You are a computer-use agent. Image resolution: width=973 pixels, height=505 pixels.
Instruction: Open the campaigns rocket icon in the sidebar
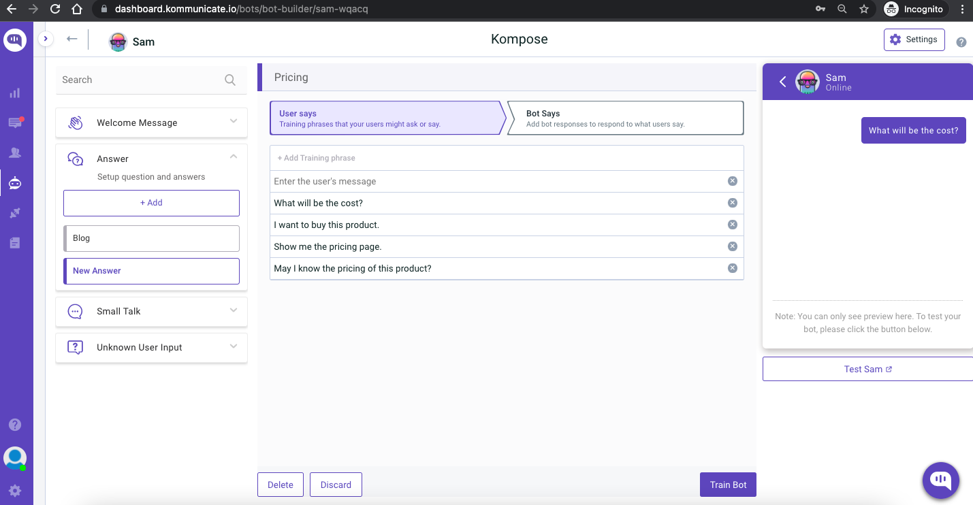click(15, 212)
